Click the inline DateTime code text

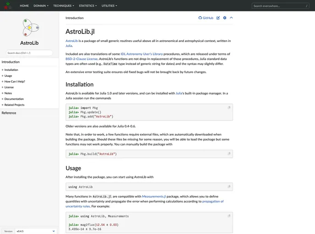[110, 64]
